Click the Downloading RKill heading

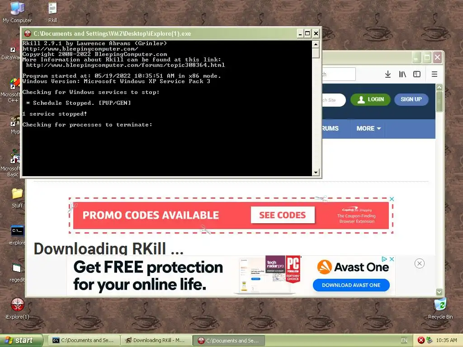[x=109, y=249]
